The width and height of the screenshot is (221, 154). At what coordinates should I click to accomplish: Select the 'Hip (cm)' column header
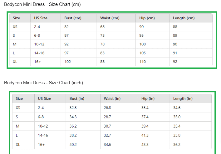tap(147, 18)
